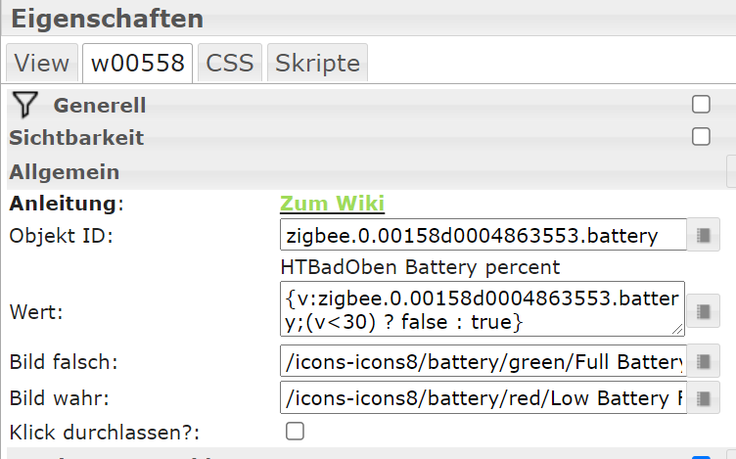Check the partially visible bottom-right checkbox

click(x=701, y=456)
